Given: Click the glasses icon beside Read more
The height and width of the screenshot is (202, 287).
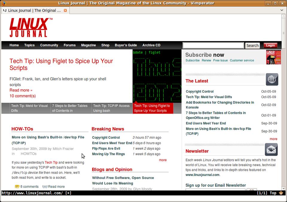Looking at the screenshot, I should (45, 187).
